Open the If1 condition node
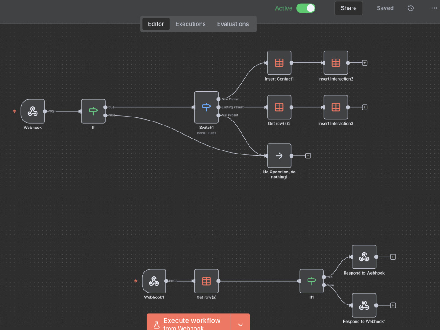440x330 pixels. click(x=312, y=281)
